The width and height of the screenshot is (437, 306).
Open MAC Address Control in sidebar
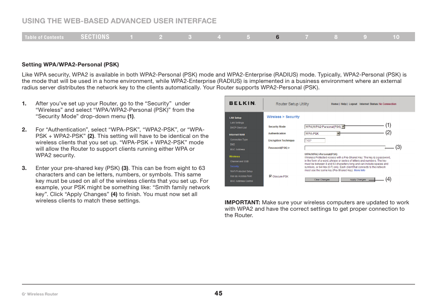pos(241,181)
